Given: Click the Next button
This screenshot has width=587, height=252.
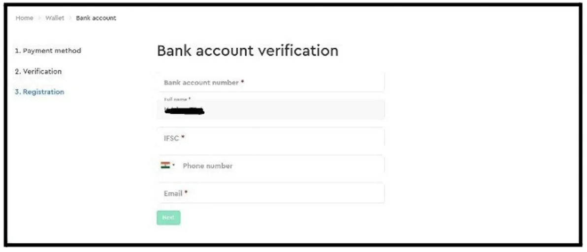Looking at the screenshot, I should pos(168,218).
